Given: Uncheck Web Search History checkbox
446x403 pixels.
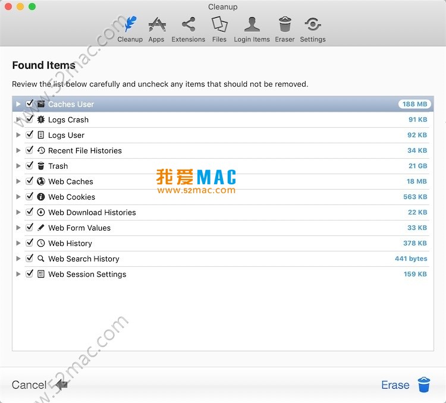Looking at the screenshot, I should coord(30,258).
